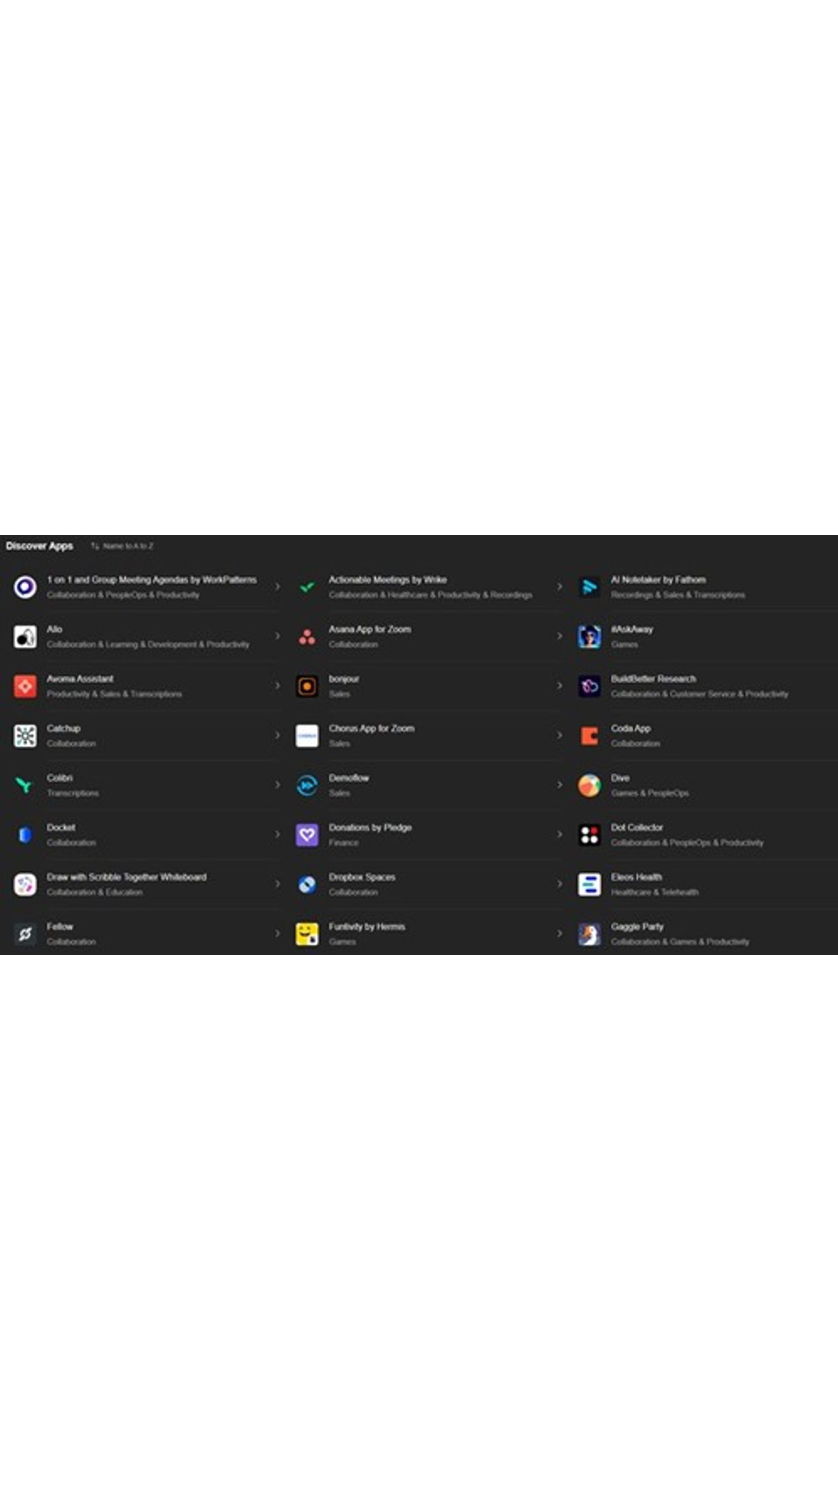Click the Colibri app icon
The width and height of the screenshot is (838, 1490).
point(25,785)
